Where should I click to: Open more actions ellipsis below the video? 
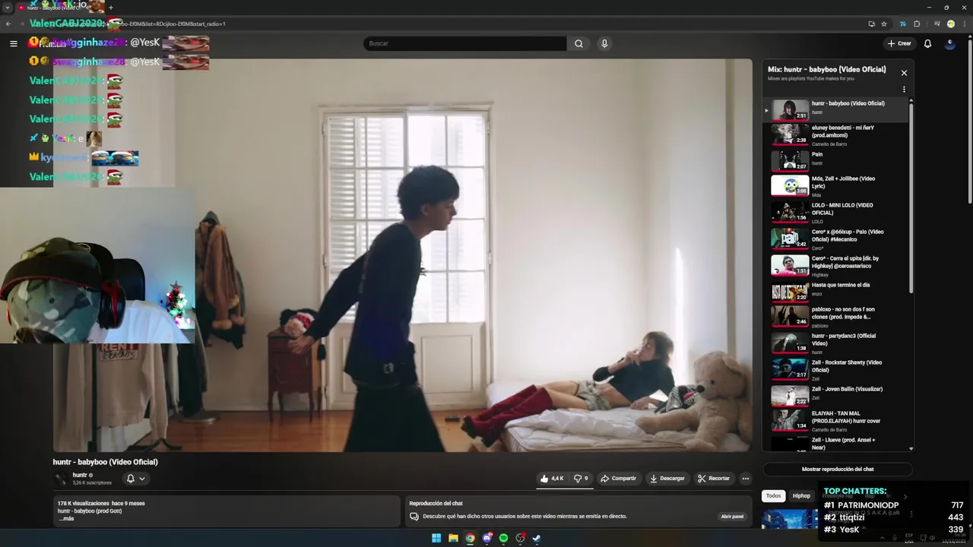(x=746, y=479)
